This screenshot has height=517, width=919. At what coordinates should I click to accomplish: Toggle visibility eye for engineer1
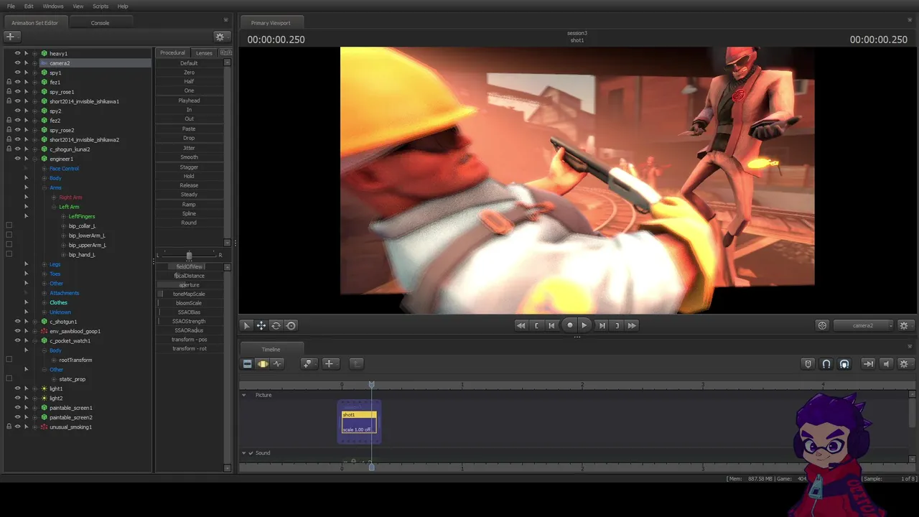17,159
